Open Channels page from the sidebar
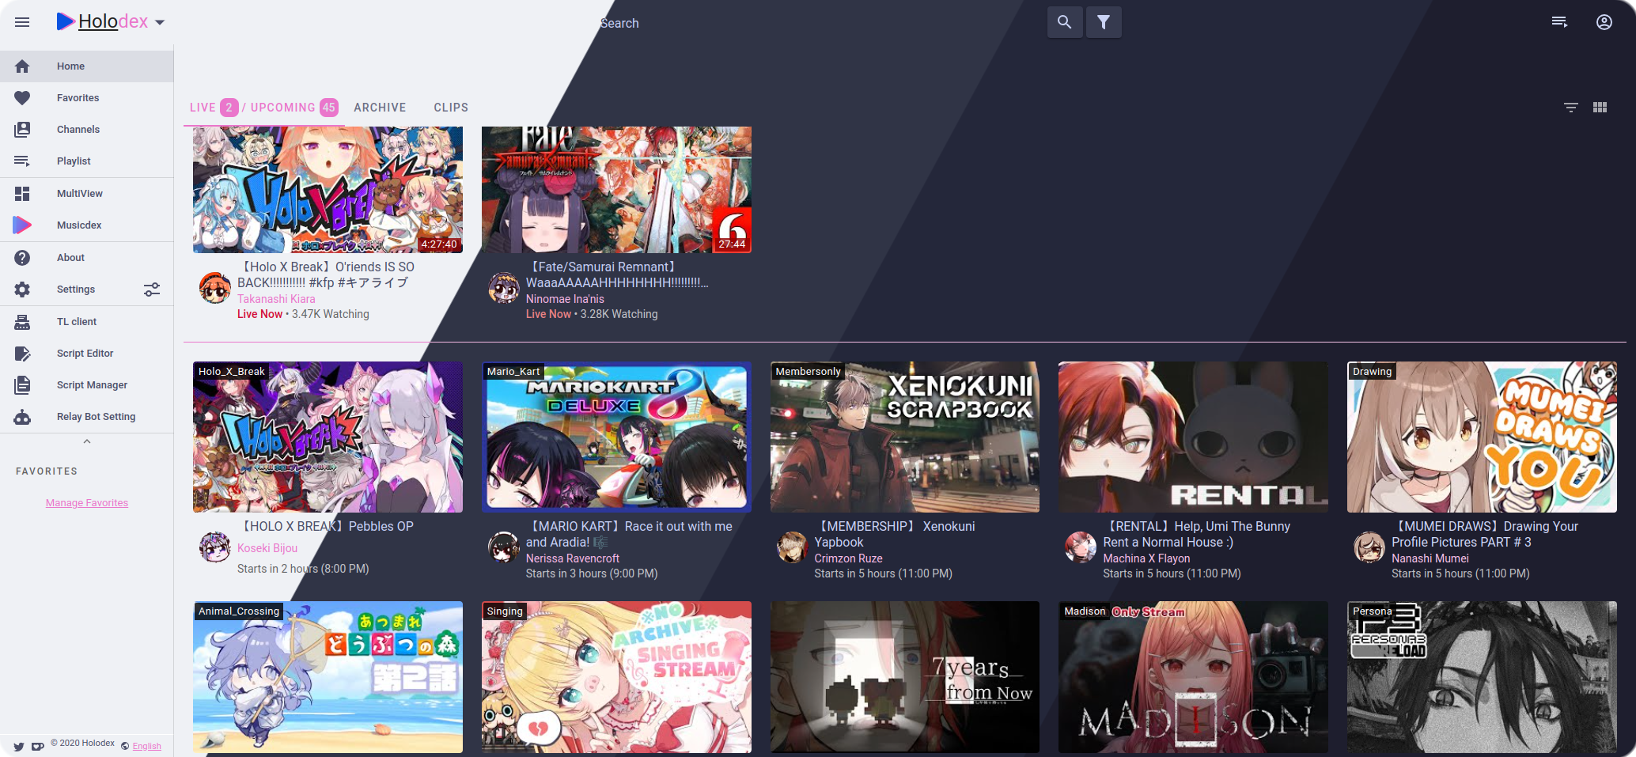The height and width of the screenshot is (757, 1636). pos(87,130)
